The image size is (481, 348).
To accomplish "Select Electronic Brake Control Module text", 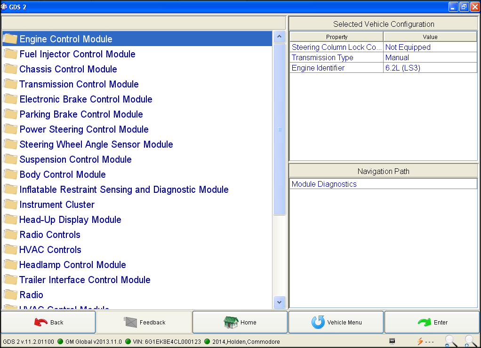I will [86, 99].
